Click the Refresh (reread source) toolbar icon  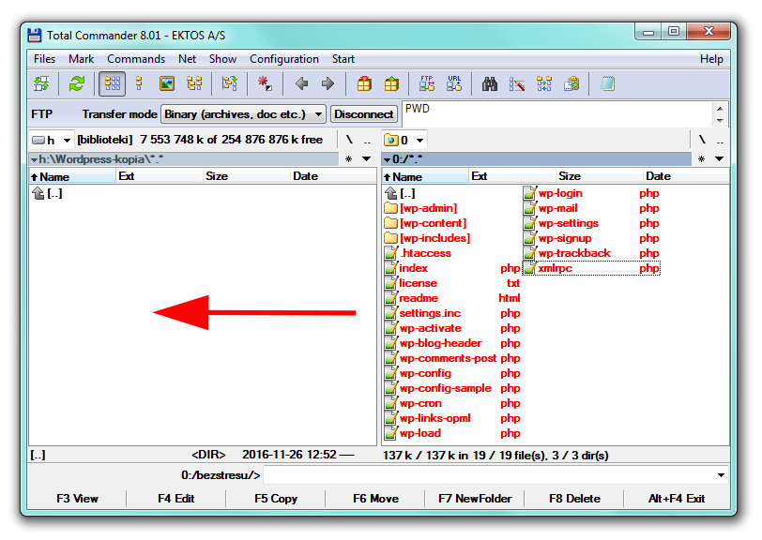76,84
